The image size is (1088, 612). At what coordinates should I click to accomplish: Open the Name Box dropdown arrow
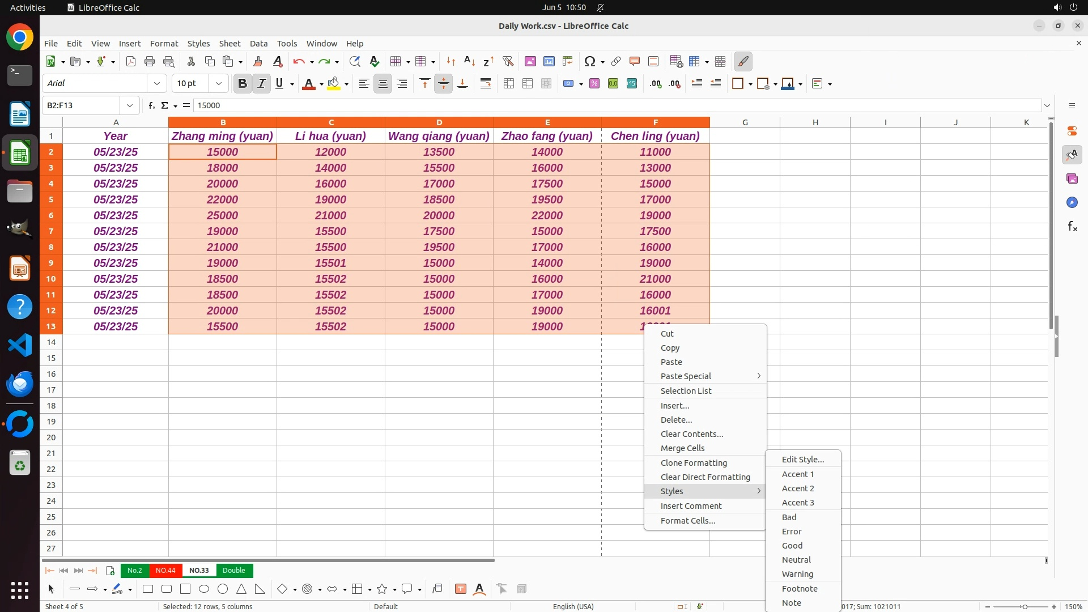[x=130, y=105]
